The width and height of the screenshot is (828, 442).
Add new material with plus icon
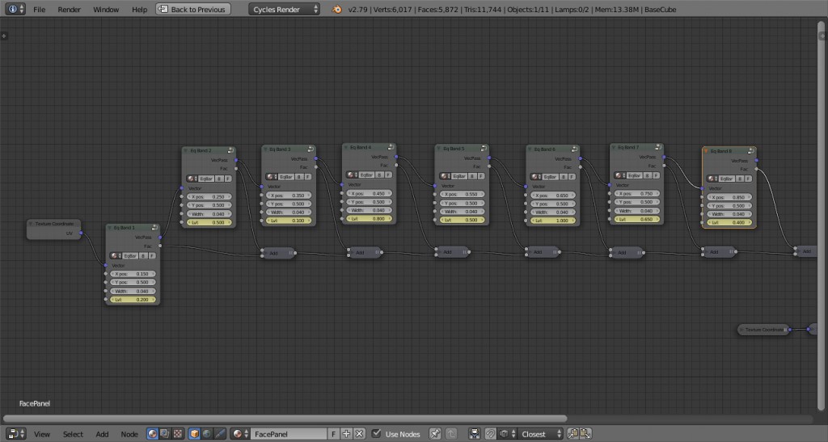coord(346,434)
